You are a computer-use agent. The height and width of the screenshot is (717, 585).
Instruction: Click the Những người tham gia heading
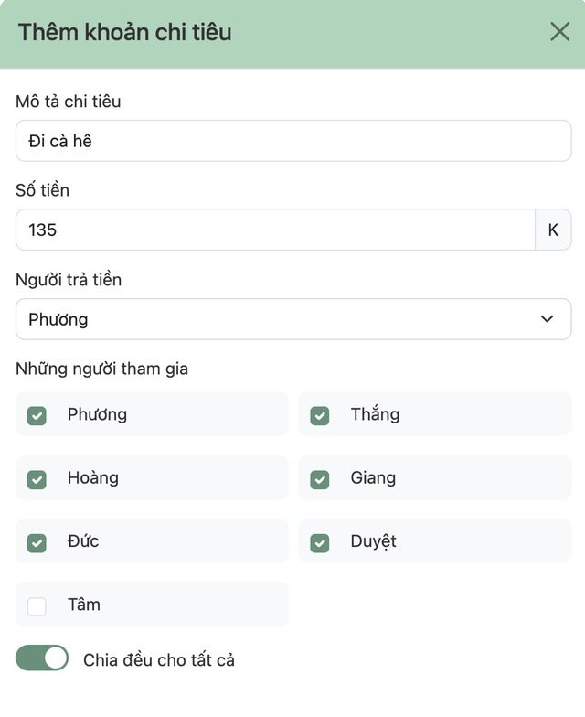coord(102,369)
